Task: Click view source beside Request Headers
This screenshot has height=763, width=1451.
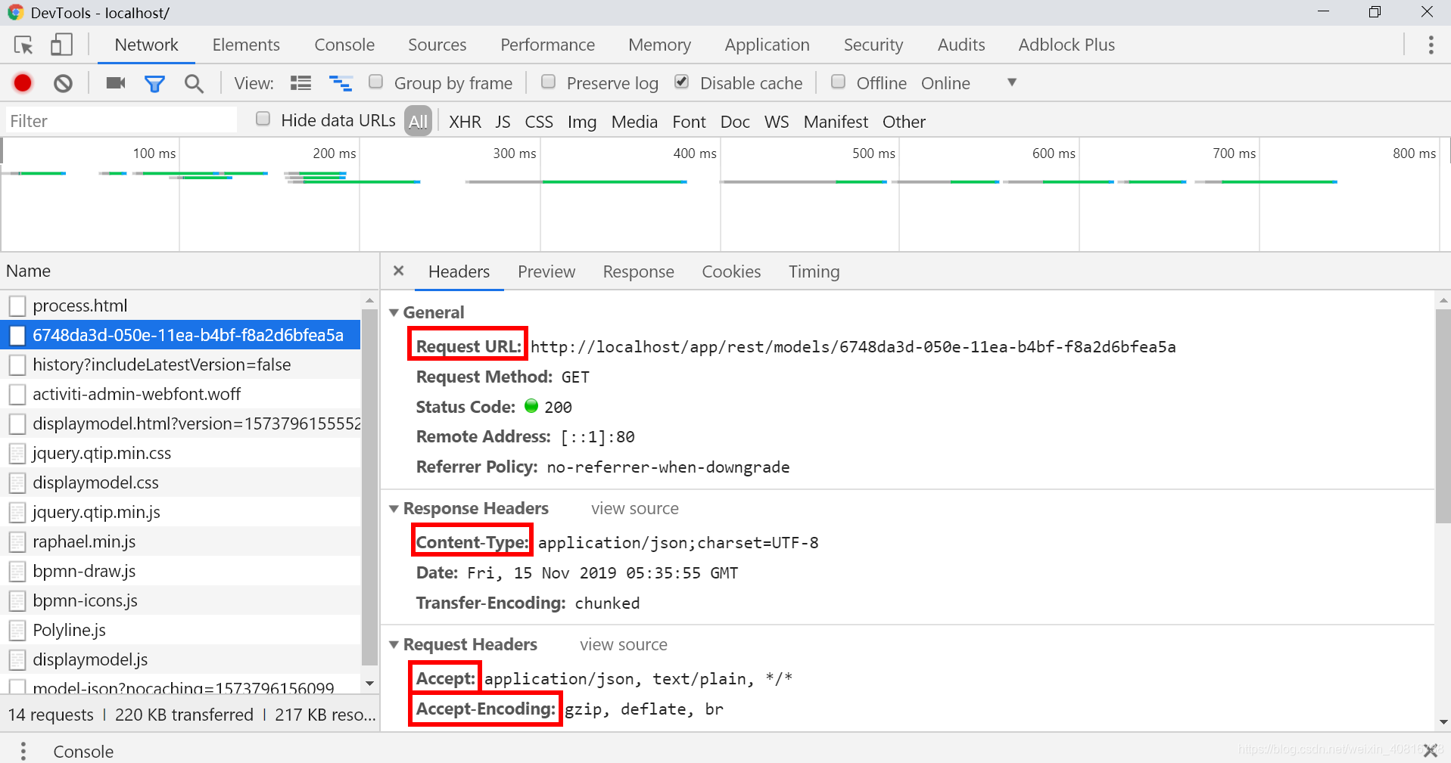Action: point(624,645)
